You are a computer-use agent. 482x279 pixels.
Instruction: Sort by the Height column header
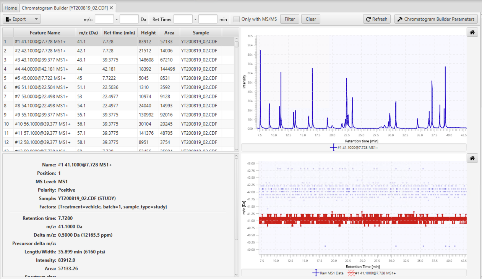pyautogui.click(x=148, y=32)
